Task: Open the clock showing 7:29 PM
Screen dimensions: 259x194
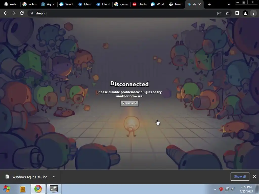Action: coord(246,189)
